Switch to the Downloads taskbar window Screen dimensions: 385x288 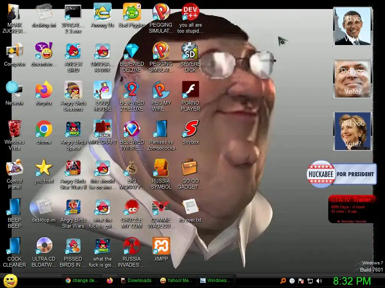(136, 280)
